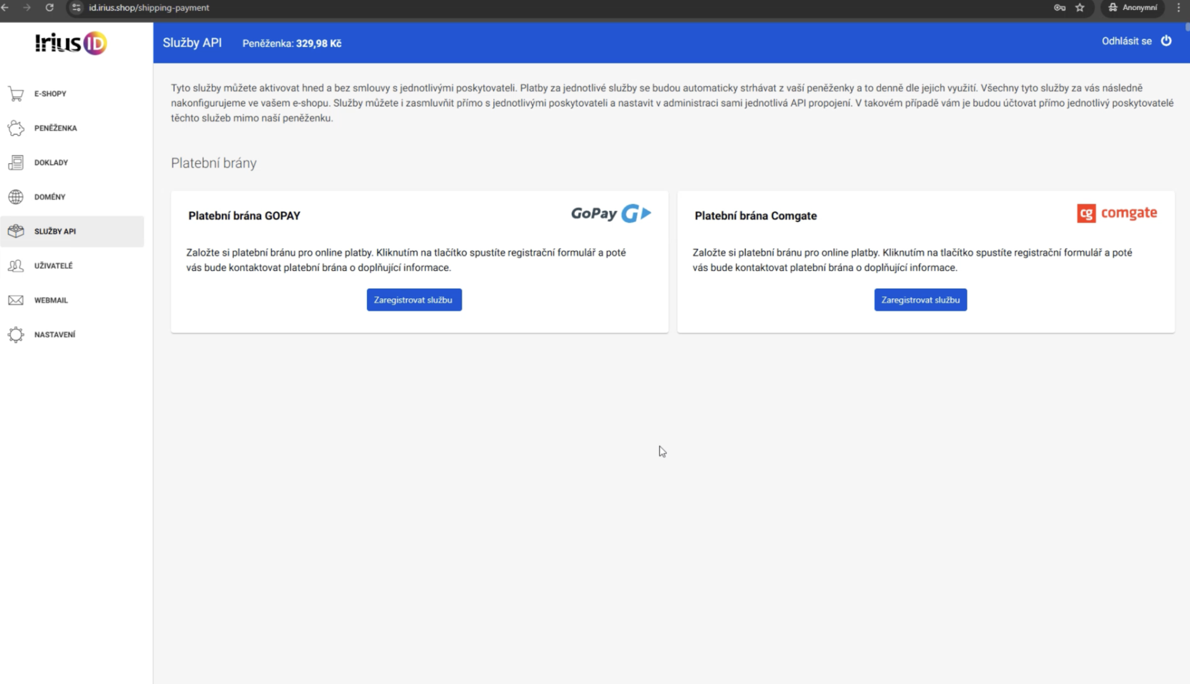Click the Webmail envelope icon

point(16,300)
